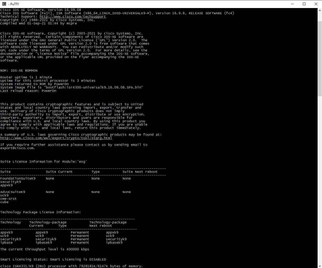The width and height of the screenshot is (322, 268).
Task: Click the cisco ISR4351/K9 processor line
Action: (x=72, y=266)
